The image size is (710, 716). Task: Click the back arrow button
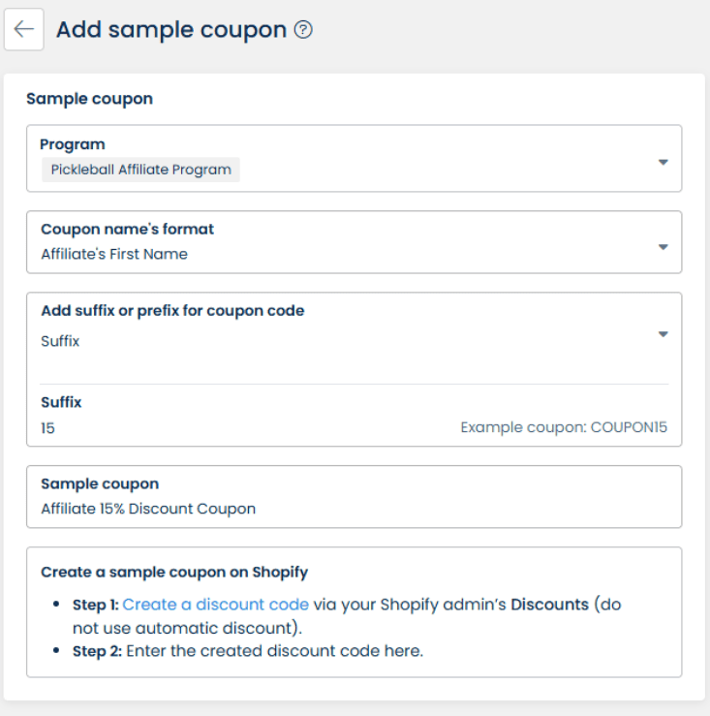(x=23, y=30)
